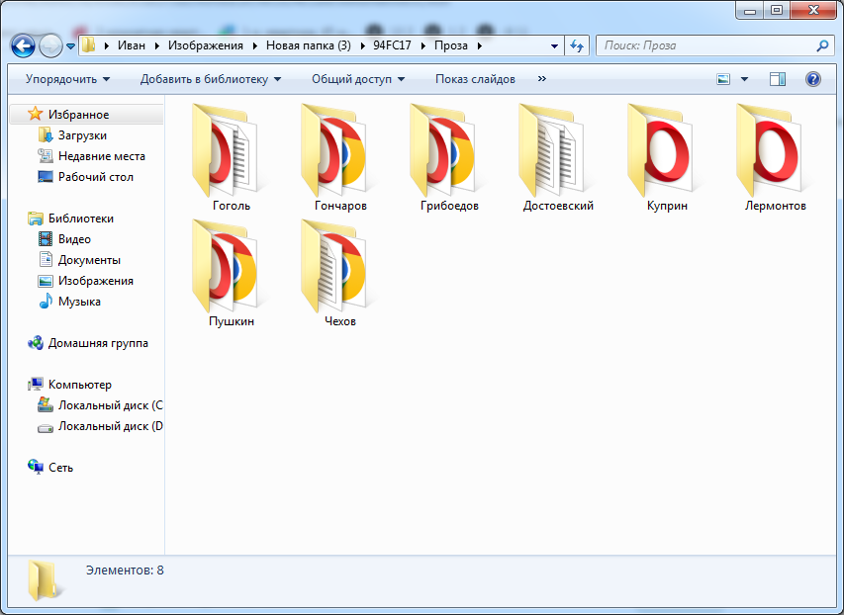Viewport: 844px width, 615px height.
Task: Open the Общий доступ dropdown
Action: 358,79
